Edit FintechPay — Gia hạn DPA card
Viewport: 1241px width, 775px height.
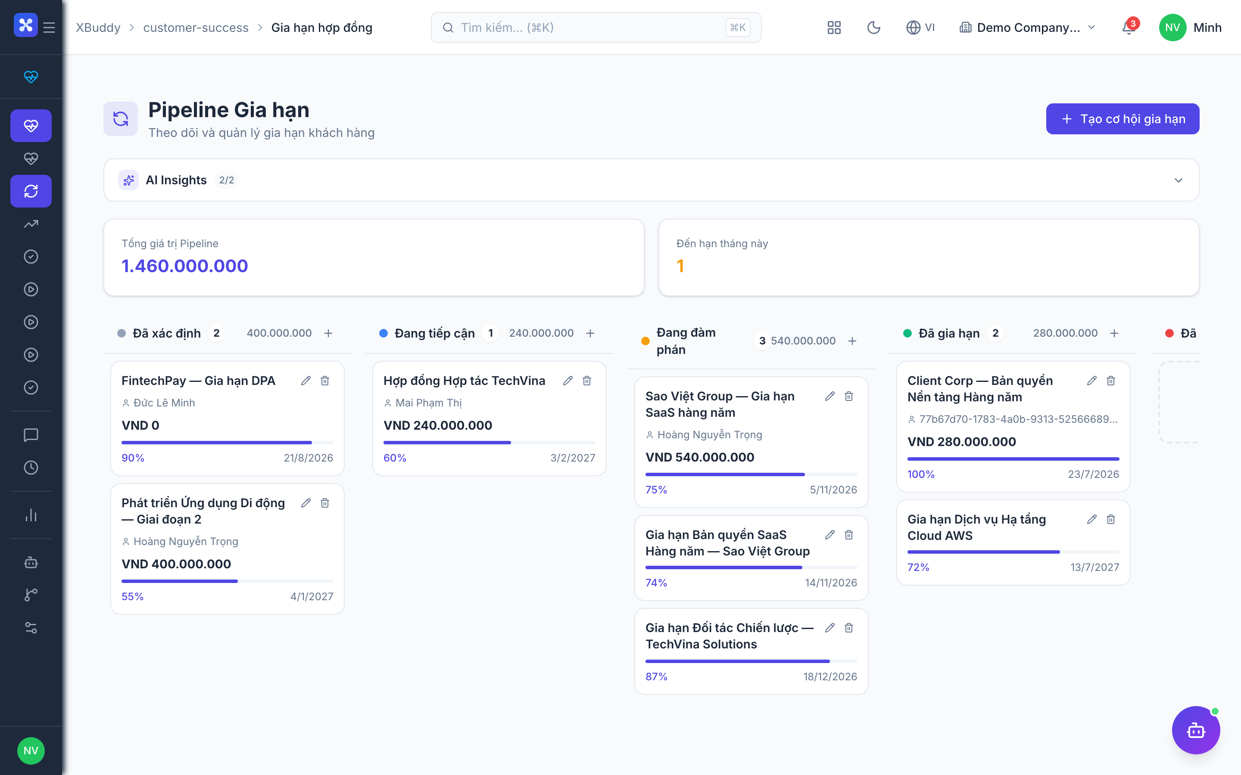coord(306,381)
